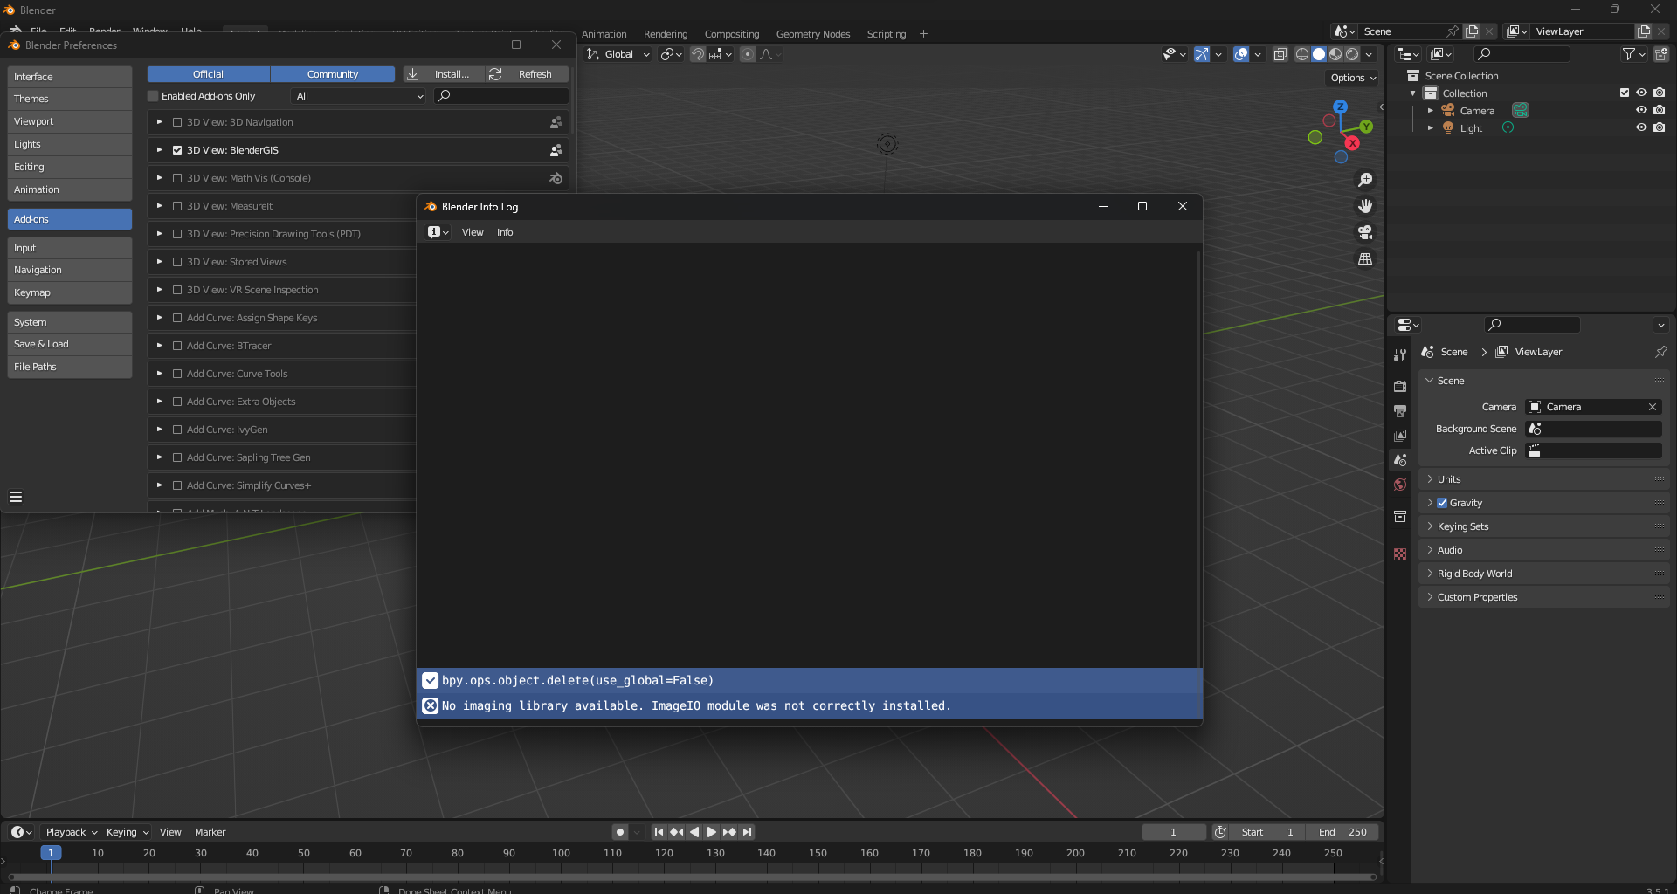
Task: Expand the 3D View: BlenderGIS add-on entry
Action: click(x=160, y=150)
